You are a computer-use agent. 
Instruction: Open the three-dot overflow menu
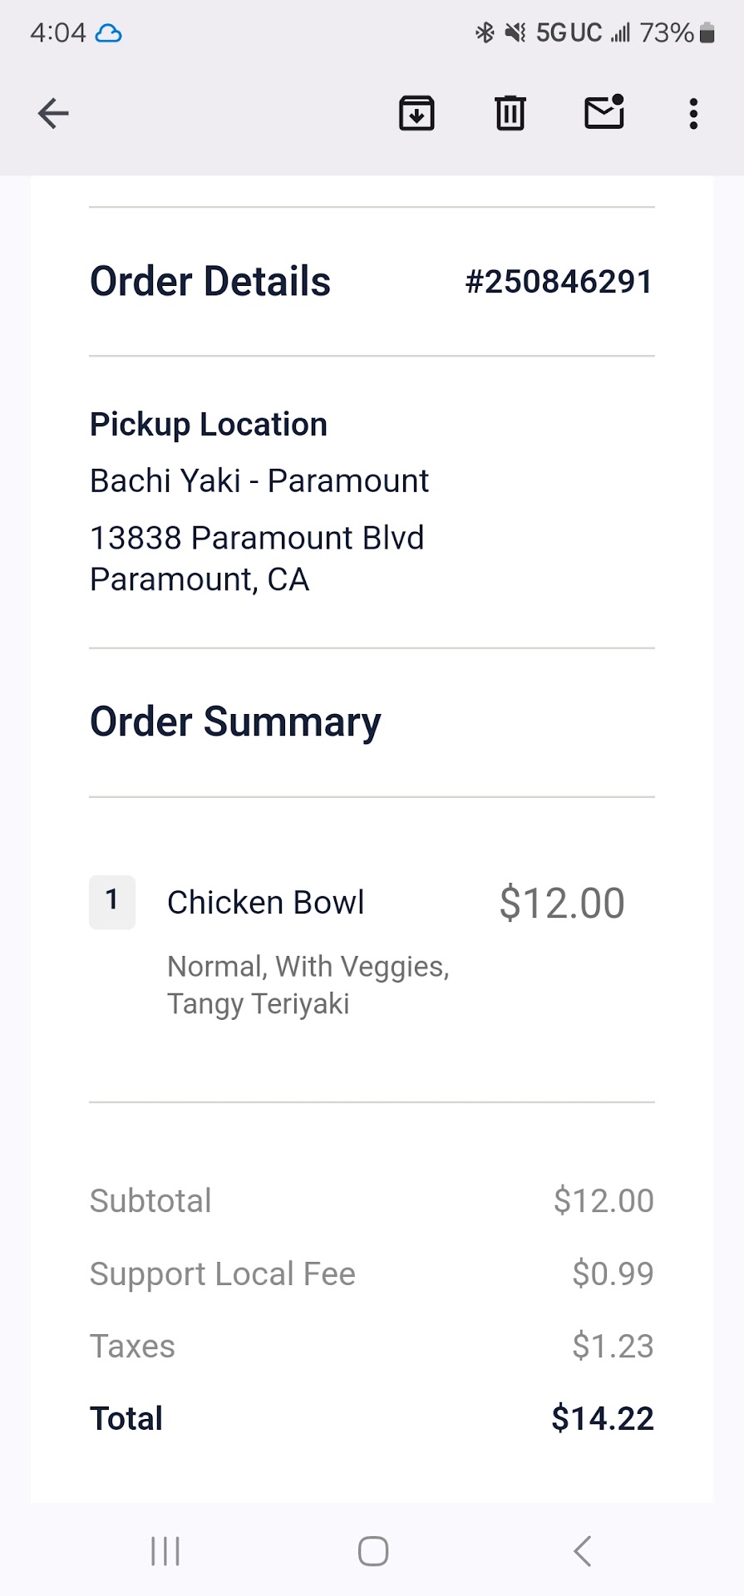coord(693,113)
